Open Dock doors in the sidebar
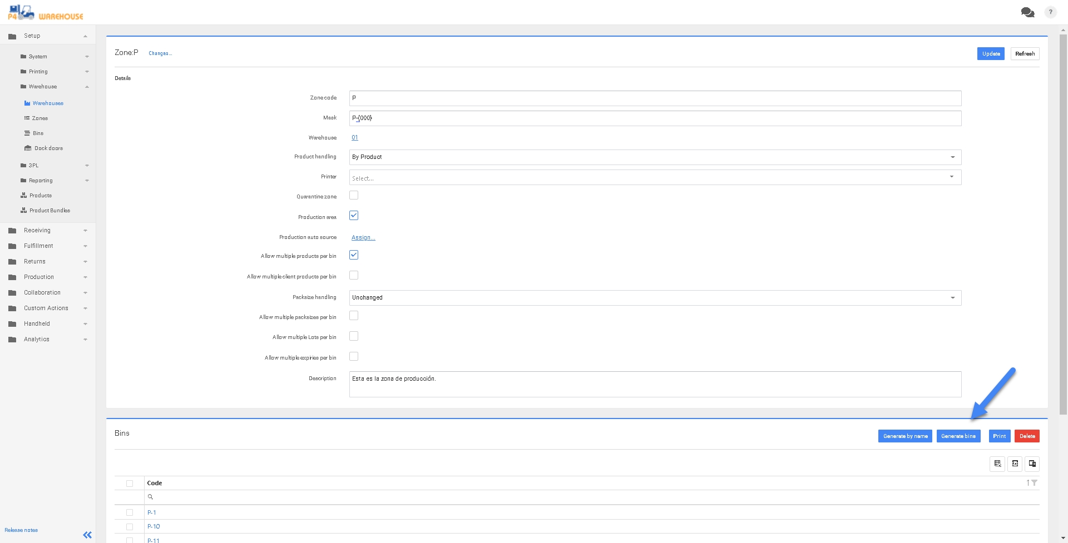The width and height of the screenshot is (1068, 543). [48, 148]
